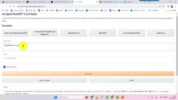This screenshot has height=100, width=178.
Task: Choose the third example button
Action: tap(73, 33)
